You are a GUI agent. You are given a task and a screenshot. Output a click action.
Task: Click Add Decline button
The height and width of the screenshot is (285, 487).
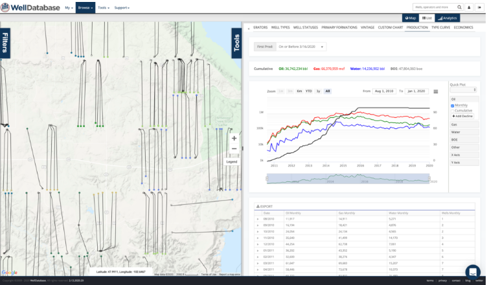[462, 116]
